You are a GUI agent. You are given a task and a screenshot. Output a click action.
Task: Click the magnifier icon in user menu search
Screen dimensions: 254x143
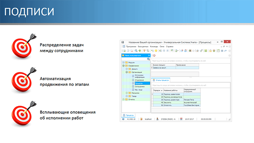[148, 59]
